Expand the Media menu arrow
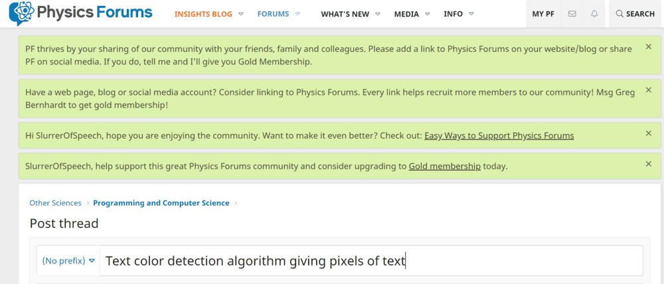The image size is (664, 284). point(428,14)
